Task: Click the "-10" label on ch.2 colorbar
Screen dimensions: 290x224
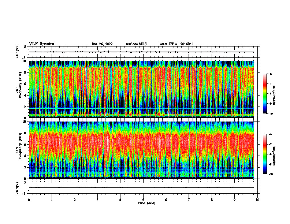Action: pos(271,174)
